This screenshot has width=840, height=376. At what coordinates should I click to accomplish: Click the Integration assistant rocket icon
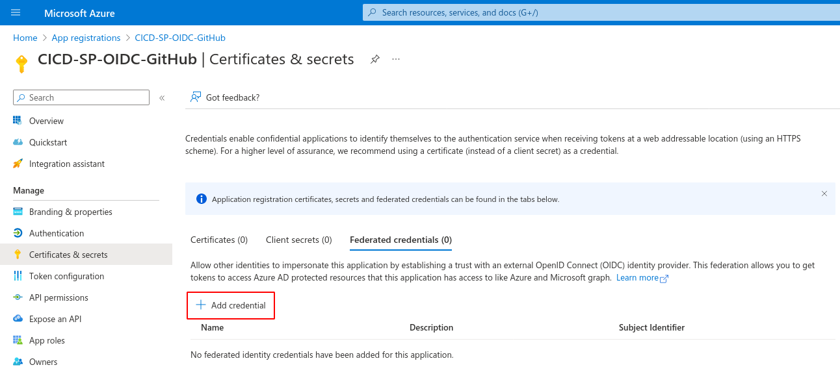(18, 164)
